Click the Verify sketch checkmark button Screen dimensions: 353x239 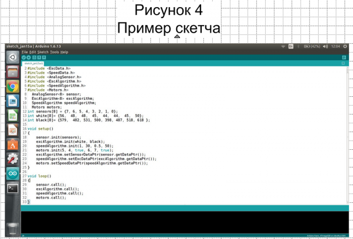24,57
